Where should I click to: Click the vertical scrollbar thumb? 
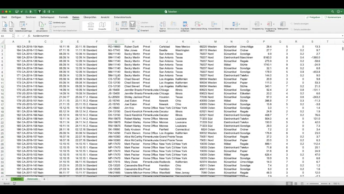pyautogui.click(x=343, y=48)
